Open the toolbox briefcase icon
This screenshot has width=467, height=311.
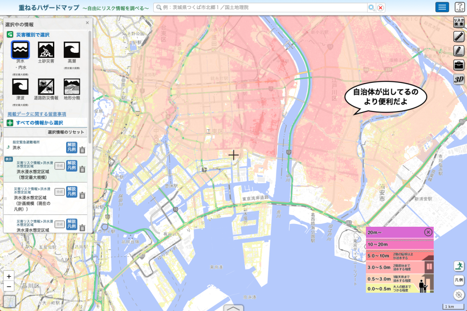pyautogui.click(x=458, y=65)
